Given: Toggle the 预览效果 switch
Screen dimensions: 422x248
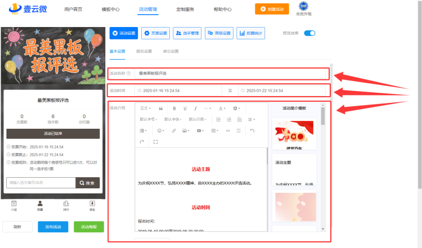Looking at the screenshot, I should click(x=309, y=33).
